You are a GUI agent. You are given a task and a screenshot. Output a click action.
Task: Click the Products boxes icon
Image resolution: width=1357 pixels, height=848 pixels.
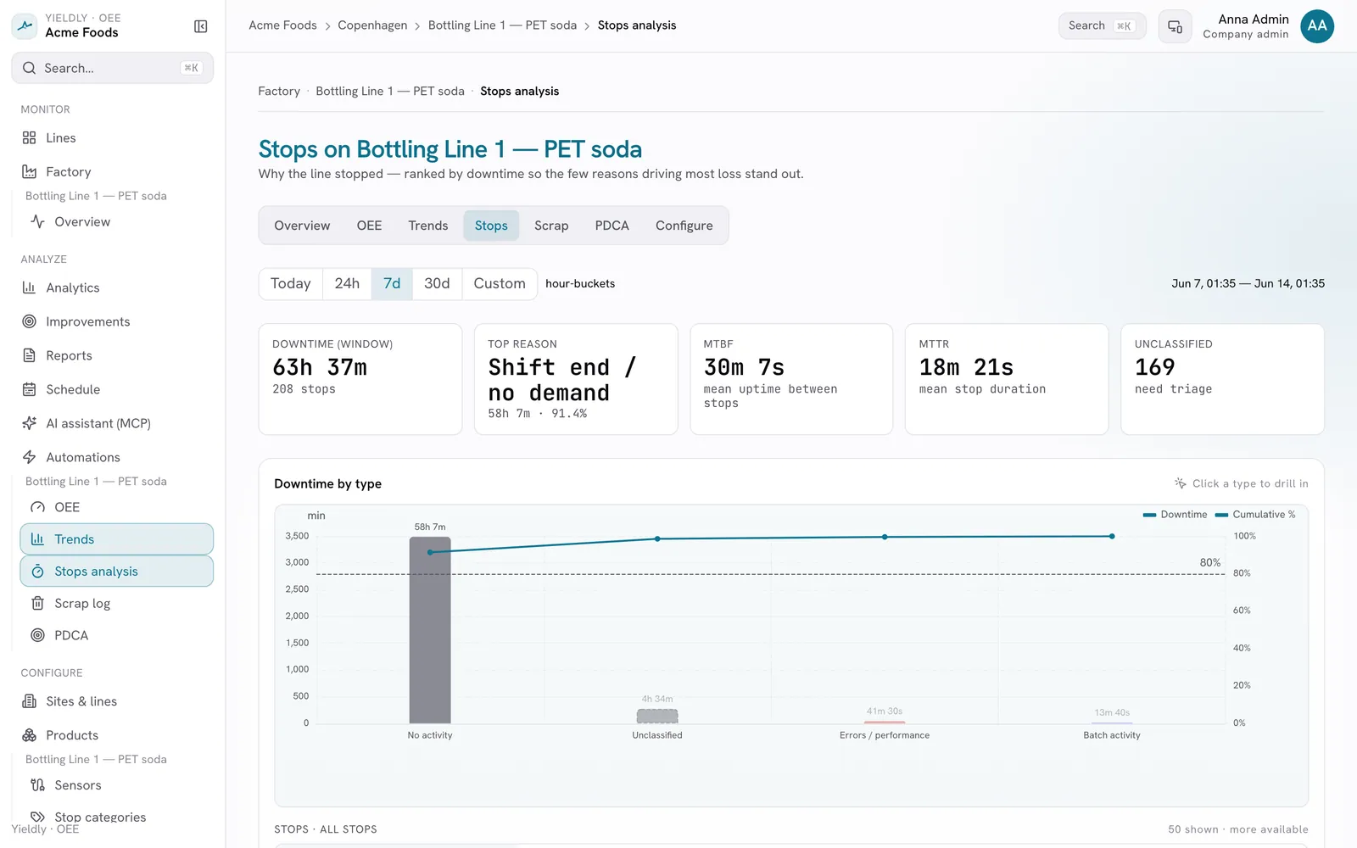(x=29, y=735)
